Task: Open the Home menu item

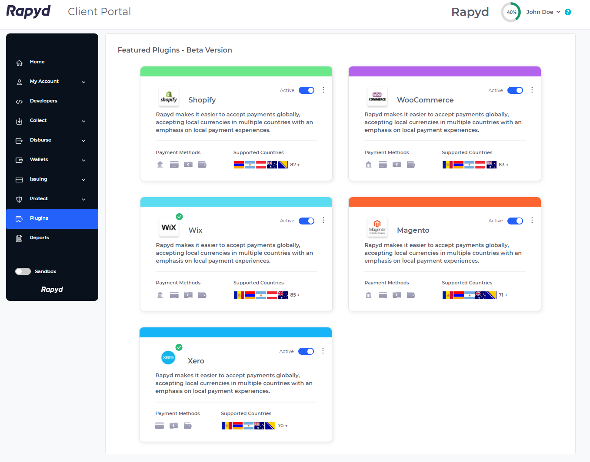Action: (52, 63)
